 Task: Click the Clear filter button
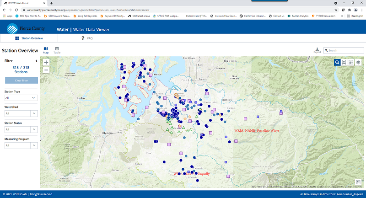22,80
